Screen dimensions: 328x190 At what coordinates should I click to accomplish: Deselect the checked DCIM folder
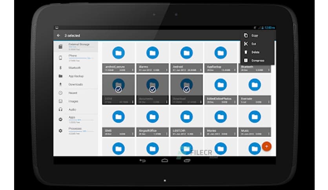118,90
